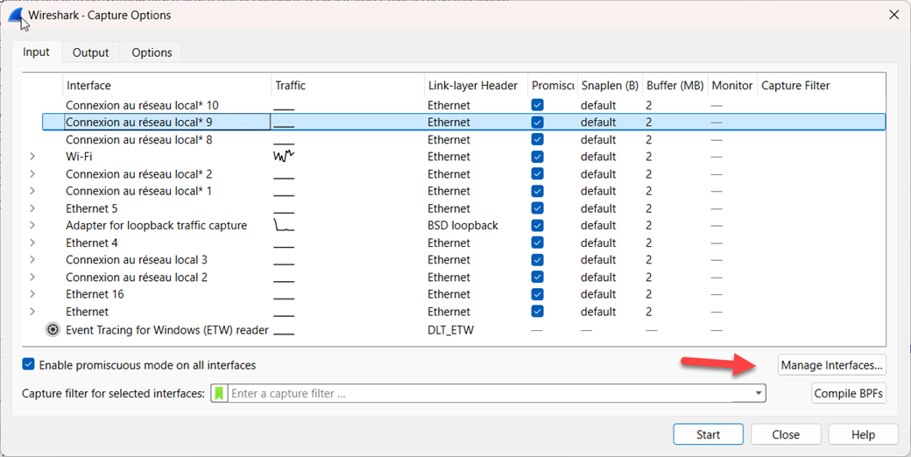
Task: Click the Monitor column header
Action: point(732,86)
